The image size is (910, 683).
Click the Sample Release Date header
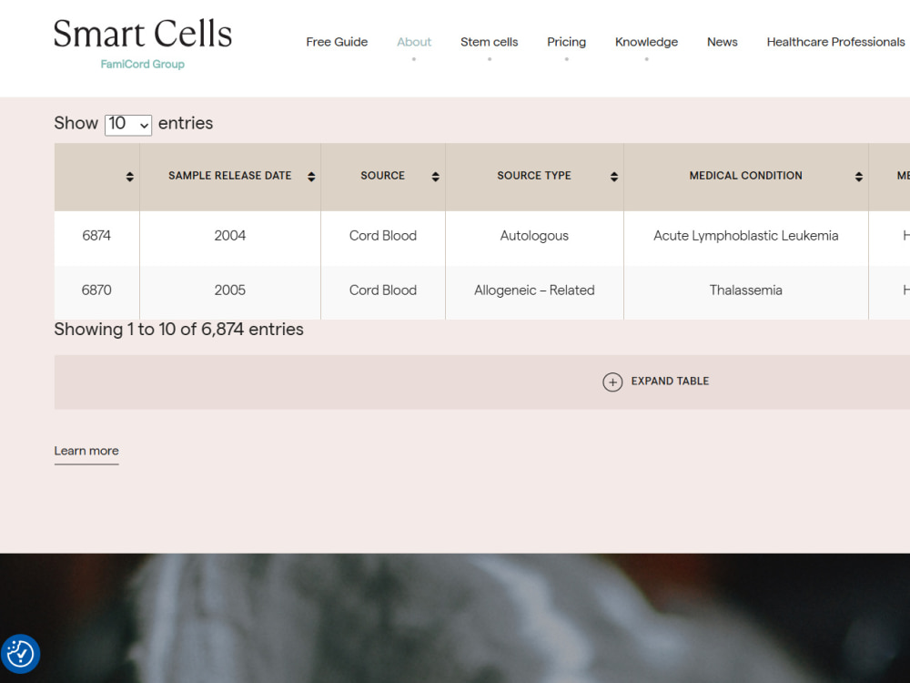pos(230,176)
